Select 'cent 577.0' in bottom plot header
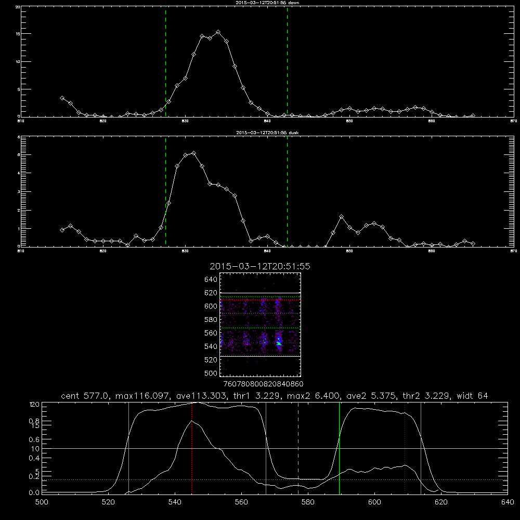Viewport: 520px width, 520px height. click(86, 396)
